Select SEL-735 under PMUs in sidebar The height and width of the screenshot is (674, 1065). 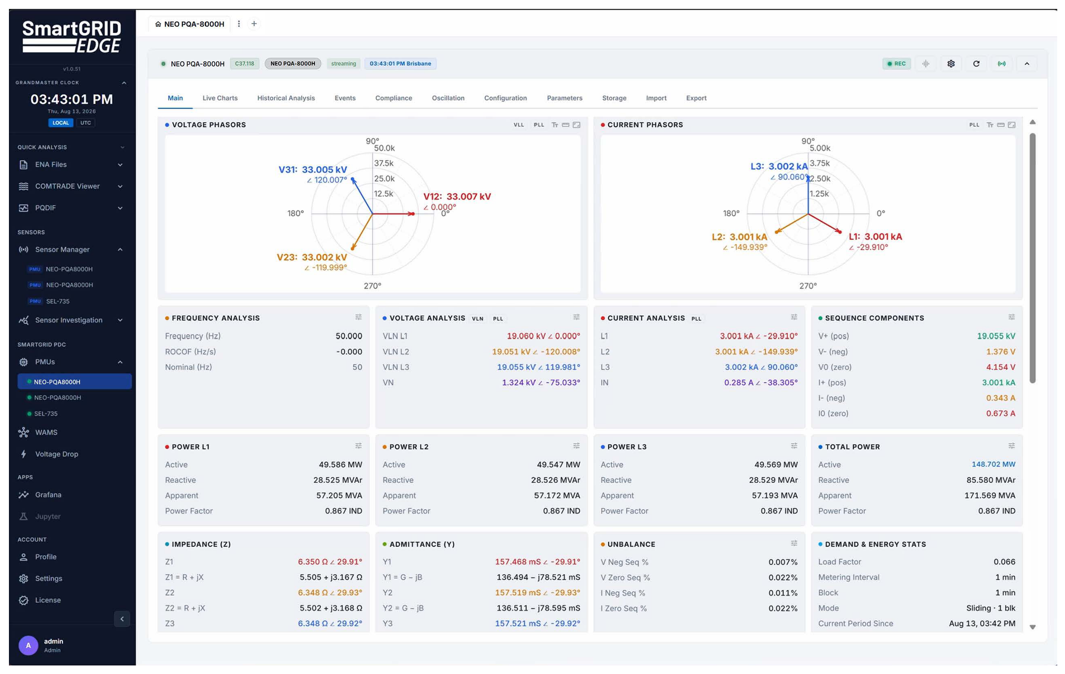(46, 414)
